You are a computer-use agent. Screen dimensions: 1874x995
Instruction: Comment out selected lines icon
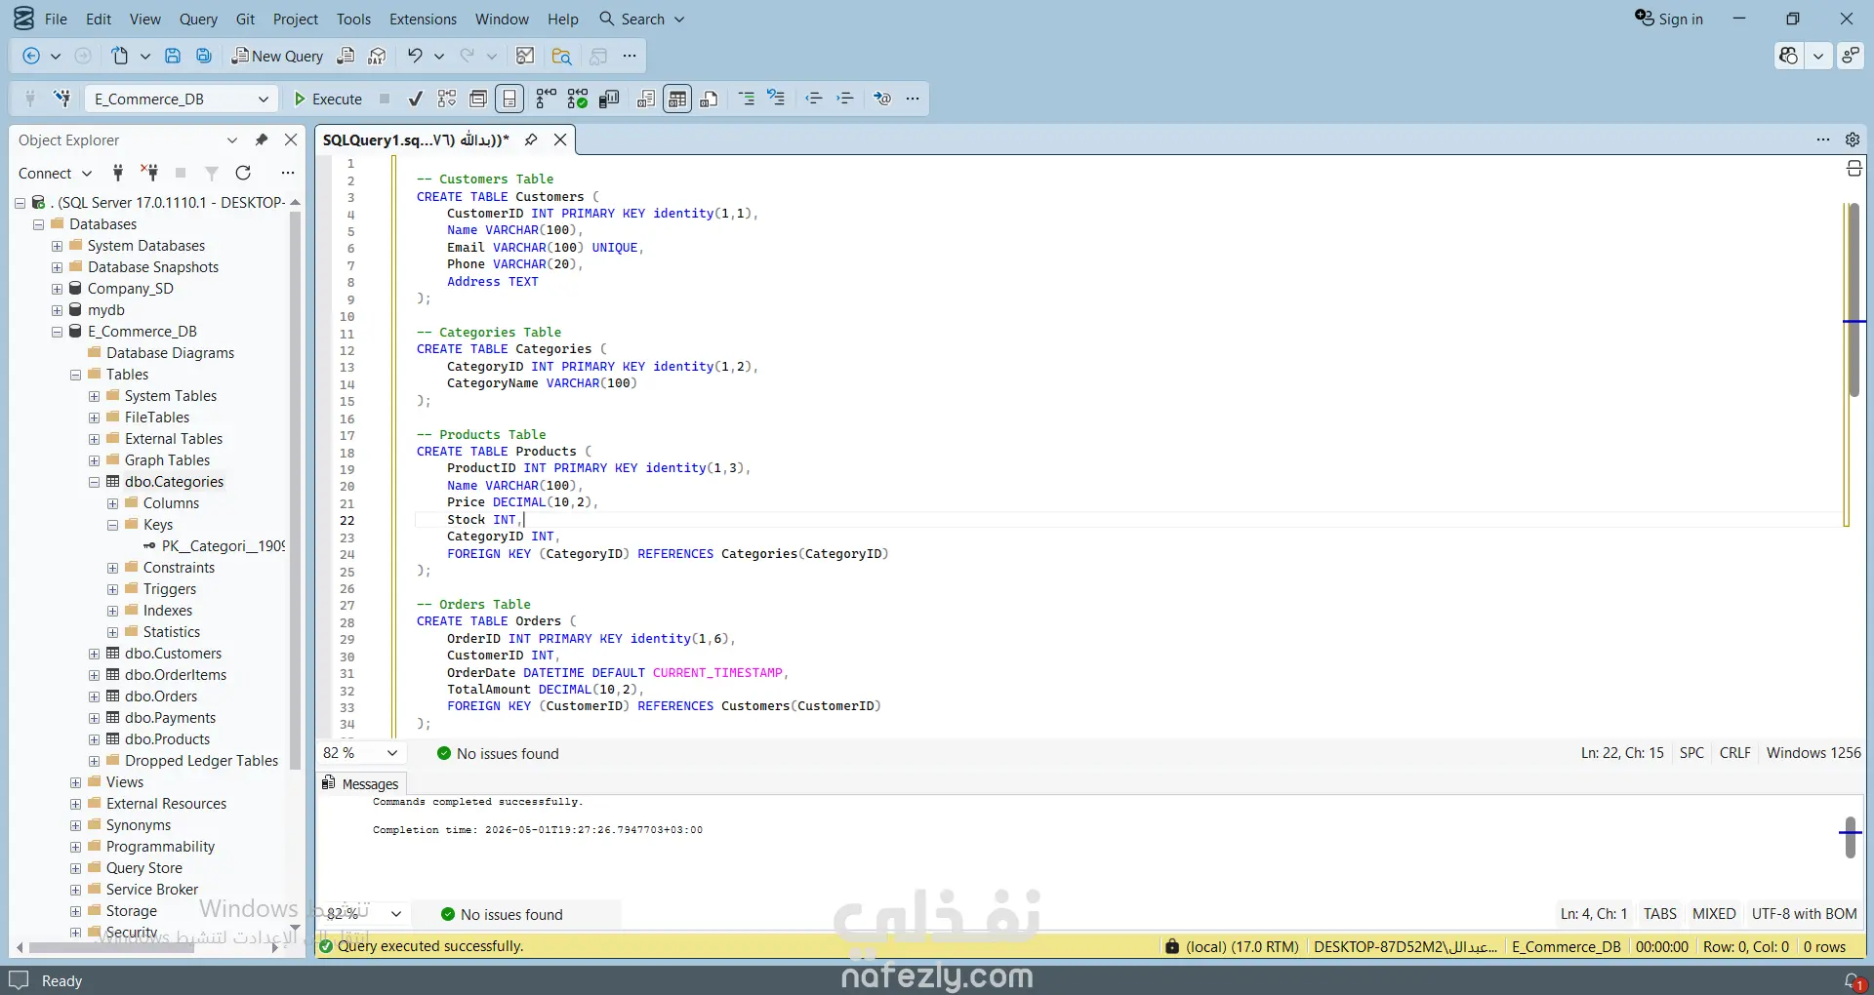pos(747,99)
